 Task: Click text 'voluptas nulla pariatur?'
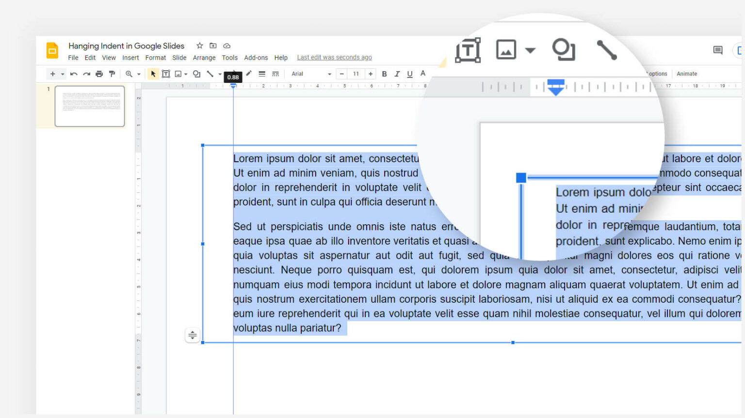coord(287,328)
